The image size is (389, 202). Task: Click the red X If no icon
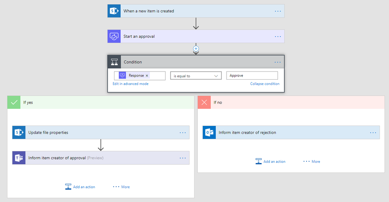tap(204, 103)
